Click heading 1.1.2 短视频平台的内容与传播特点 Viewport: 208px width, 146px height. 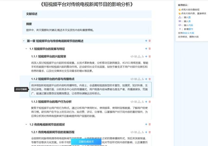[53, 79]
